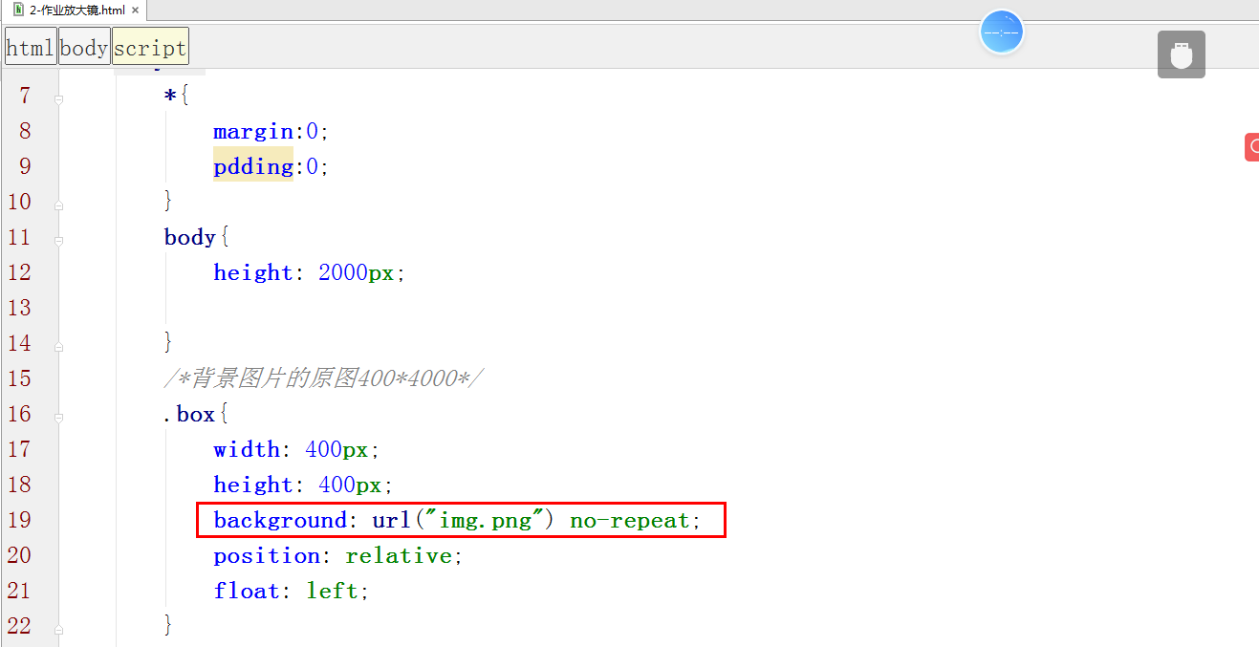Select the body breadcrumb button
Image resolution: width=1259 pixels, height=647 pixels.
pos(84,46)
